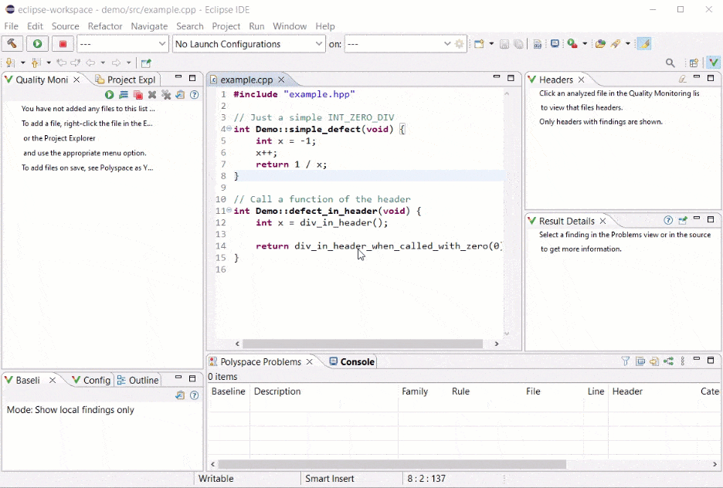Click the Smart Insert status bar item
This screenshot has width=723, height=488.
tap(329, 479)
